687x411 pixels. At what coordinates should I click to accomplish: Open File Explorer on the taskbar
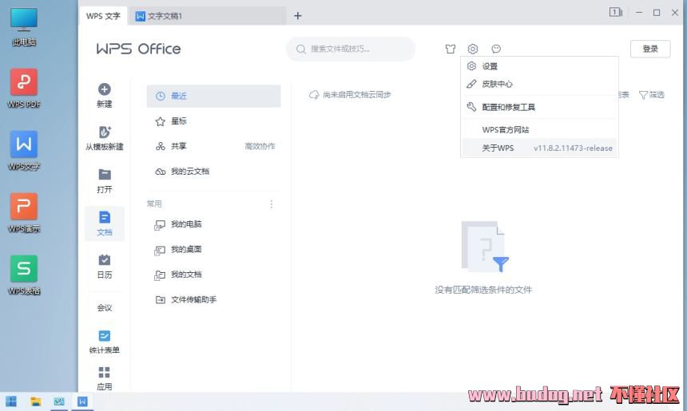click(35, 401)
